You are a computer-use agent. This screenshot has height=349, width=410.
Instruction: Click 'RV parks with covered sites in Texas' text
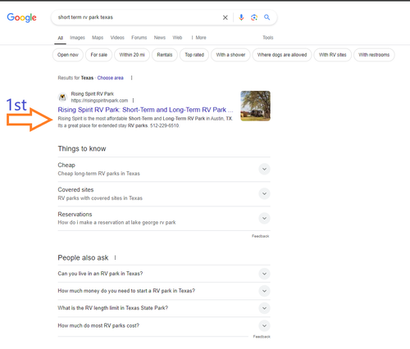tap(100, 198)
